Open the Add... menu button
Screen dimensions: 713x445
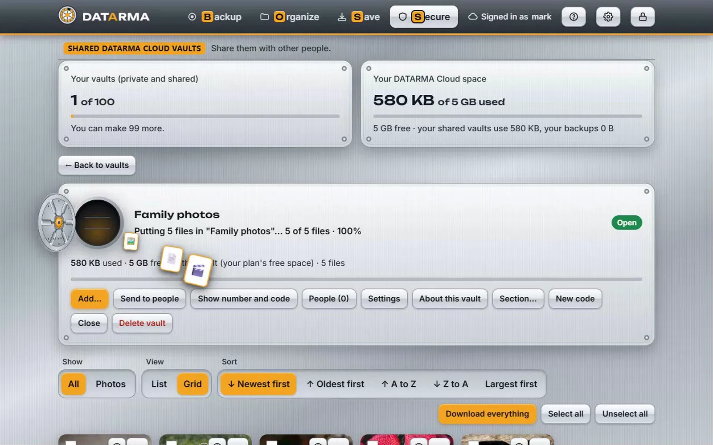coord(90,299)
